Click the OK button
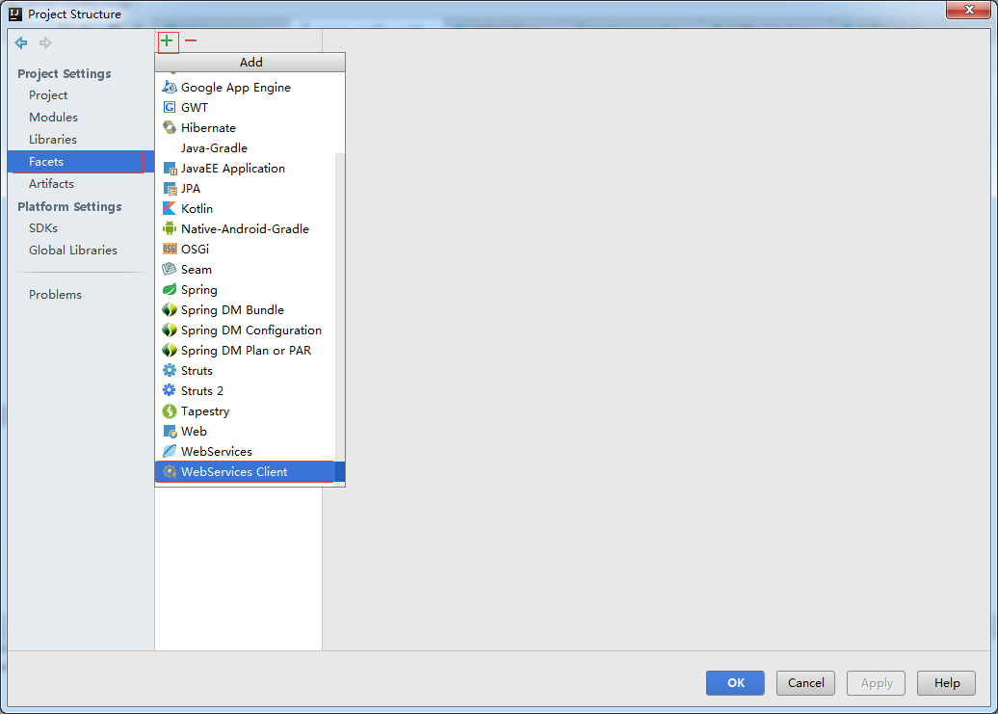The width and height of the screenshot is (998, 714). [x=735, y=683]
